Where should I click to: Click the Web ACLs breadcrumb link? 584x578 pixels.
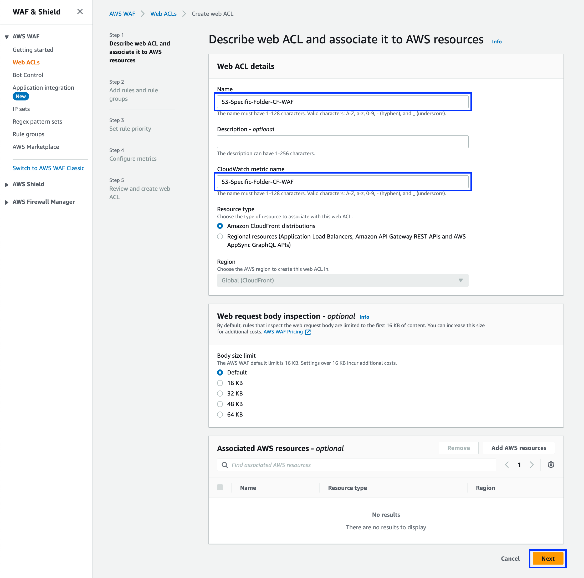point(163,14)
